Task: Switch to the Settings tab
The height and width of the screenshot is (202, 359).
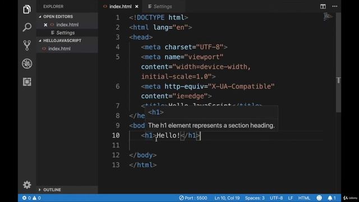Action: [x=163, y=6]
